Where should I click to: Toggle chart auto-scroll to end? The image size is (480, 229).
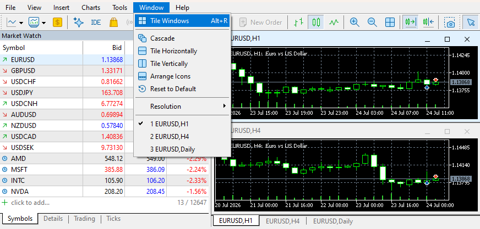coord(411,22)
